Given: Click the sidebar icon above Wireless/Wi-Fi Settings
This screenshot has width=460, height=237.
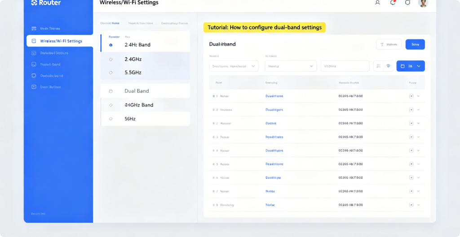Looking at the screenshot, I should [x=34, y=28].
